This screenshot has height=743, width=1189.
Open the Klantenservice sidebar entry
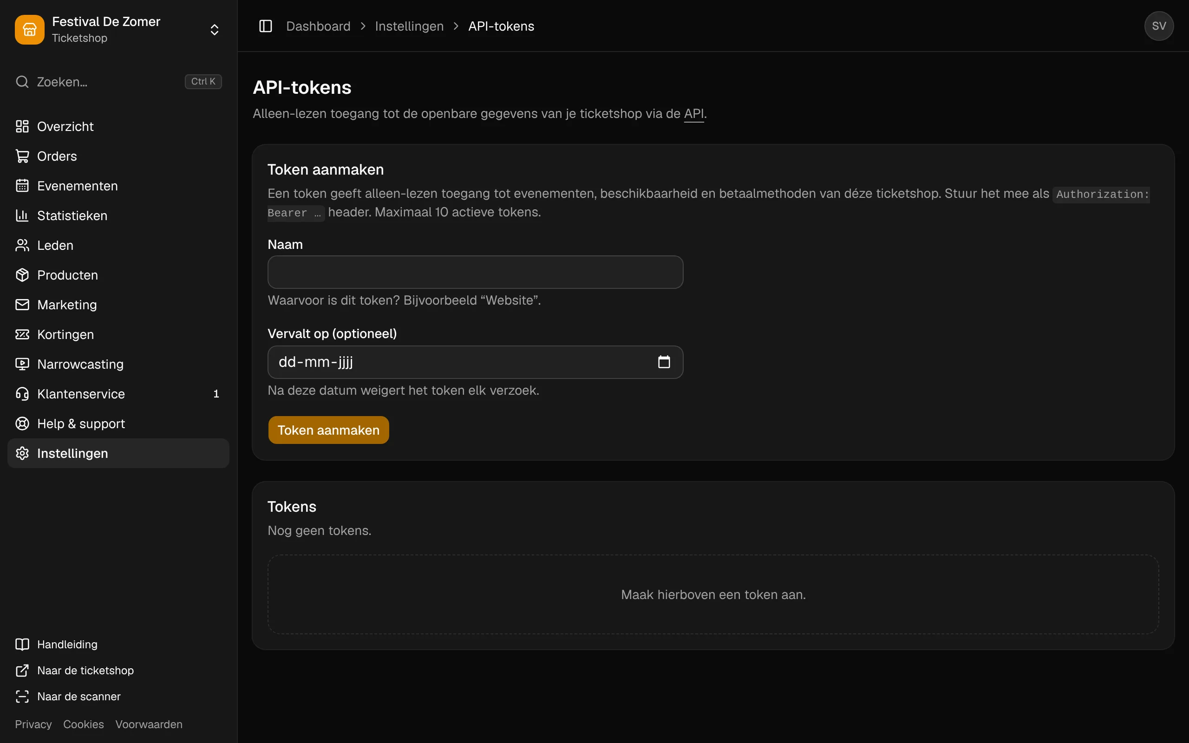[118, 394]
